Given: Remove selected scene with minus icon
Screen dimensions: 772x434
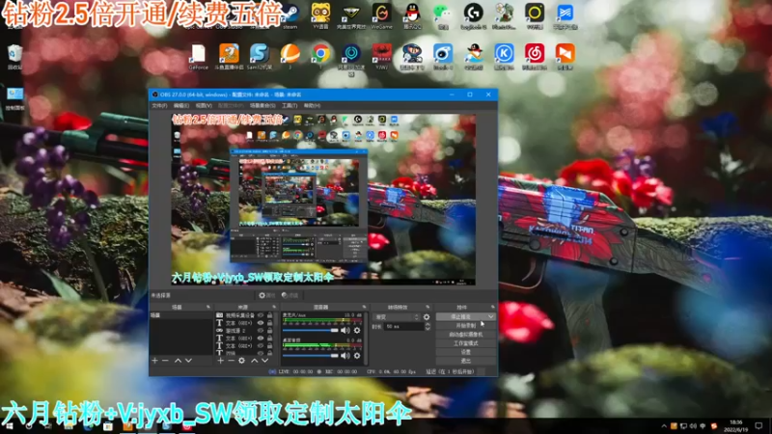Looking at the screenshot, I should 165,361.
